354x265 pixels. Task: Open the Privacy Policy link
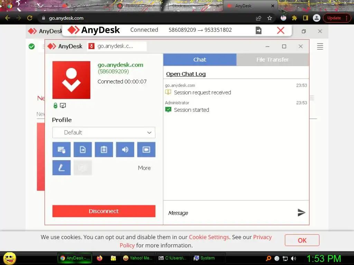click(x=196, y=241)
